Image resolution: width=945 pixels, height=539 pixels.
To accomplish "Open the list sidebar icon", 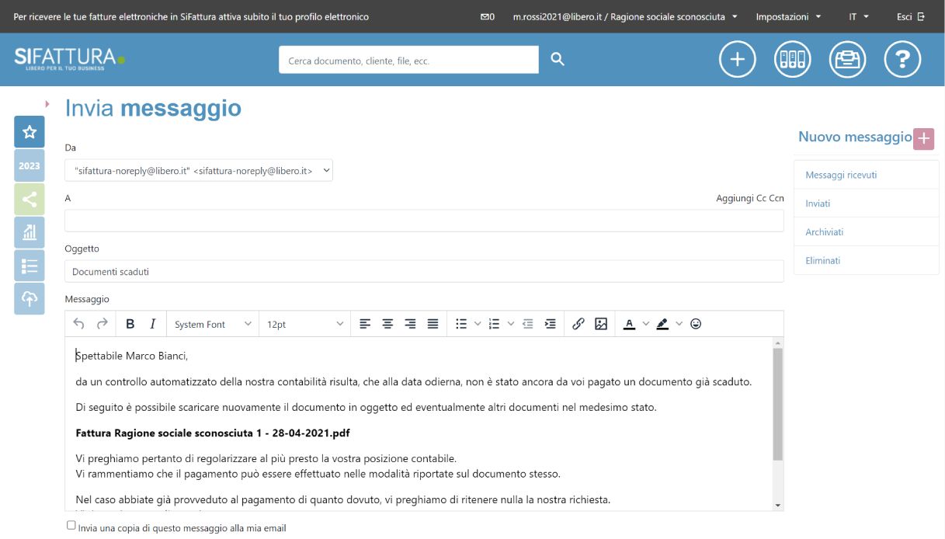I will coord(30,266).
